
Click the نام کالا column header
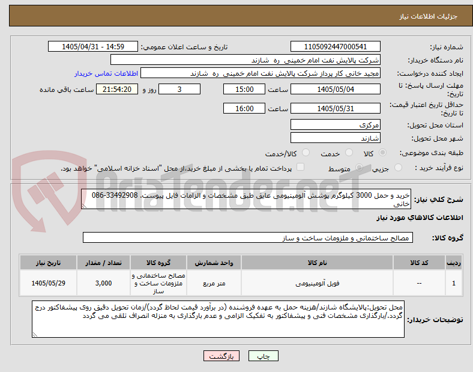point(317,263)
